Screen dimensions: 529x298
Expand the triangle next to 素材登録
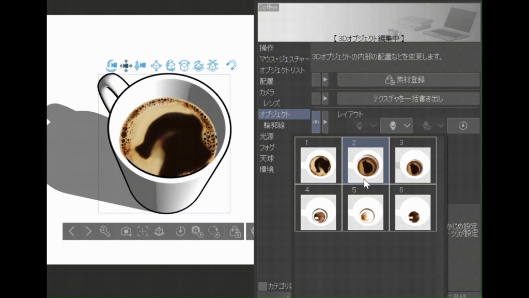325,80
